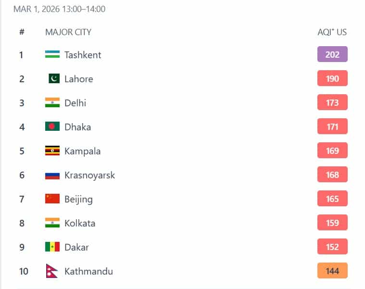The height and width of the screenshot is (289, 365).
Task: Open the Lahore city link
Action: [79, 79]
